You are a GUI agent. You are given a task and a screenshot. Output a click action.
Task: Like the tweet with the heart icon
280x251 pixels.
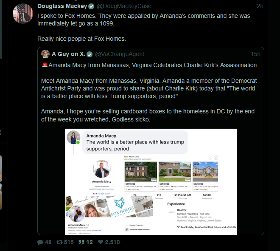[101, 242]
